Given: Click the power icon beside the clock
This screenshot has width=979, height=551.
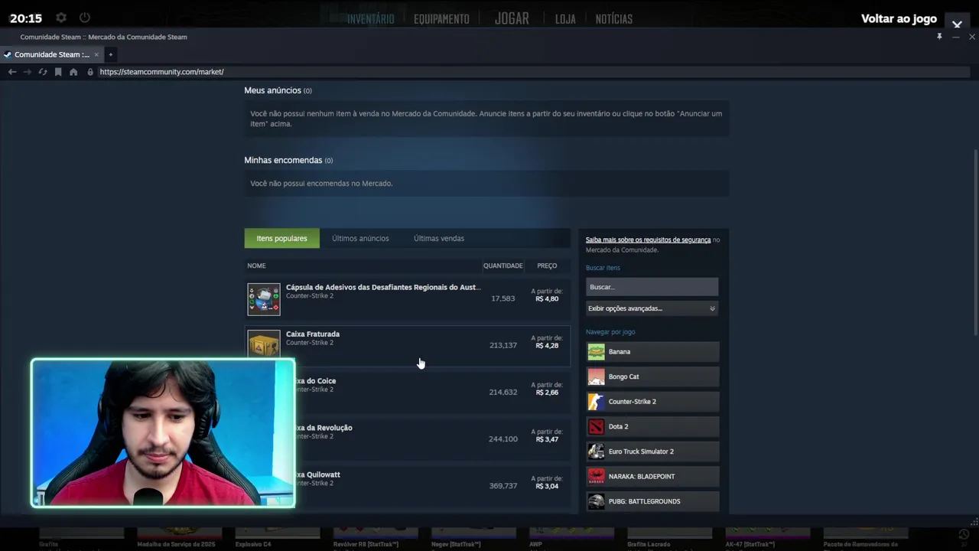Looking at the screenshot, I should click(85, 18).
